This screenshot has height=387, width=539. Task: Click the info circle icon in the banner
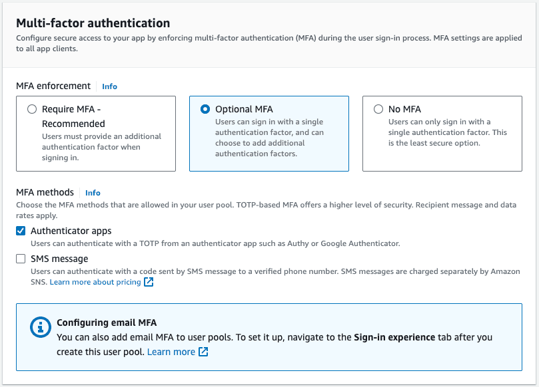pyautogui.click(x=40, y=328)
